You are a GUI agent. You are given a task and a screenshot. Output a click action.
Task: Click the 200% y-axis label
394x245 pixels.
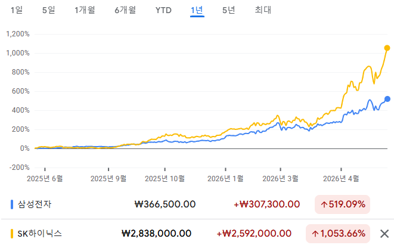tap(21, 129)
